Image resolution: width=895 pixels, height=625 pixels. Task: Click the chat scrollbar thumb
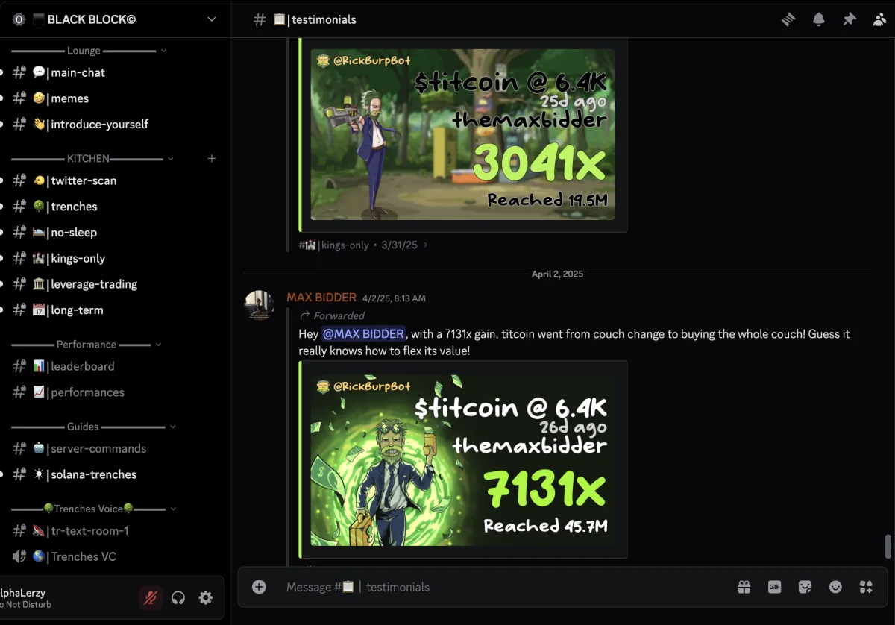888,547
